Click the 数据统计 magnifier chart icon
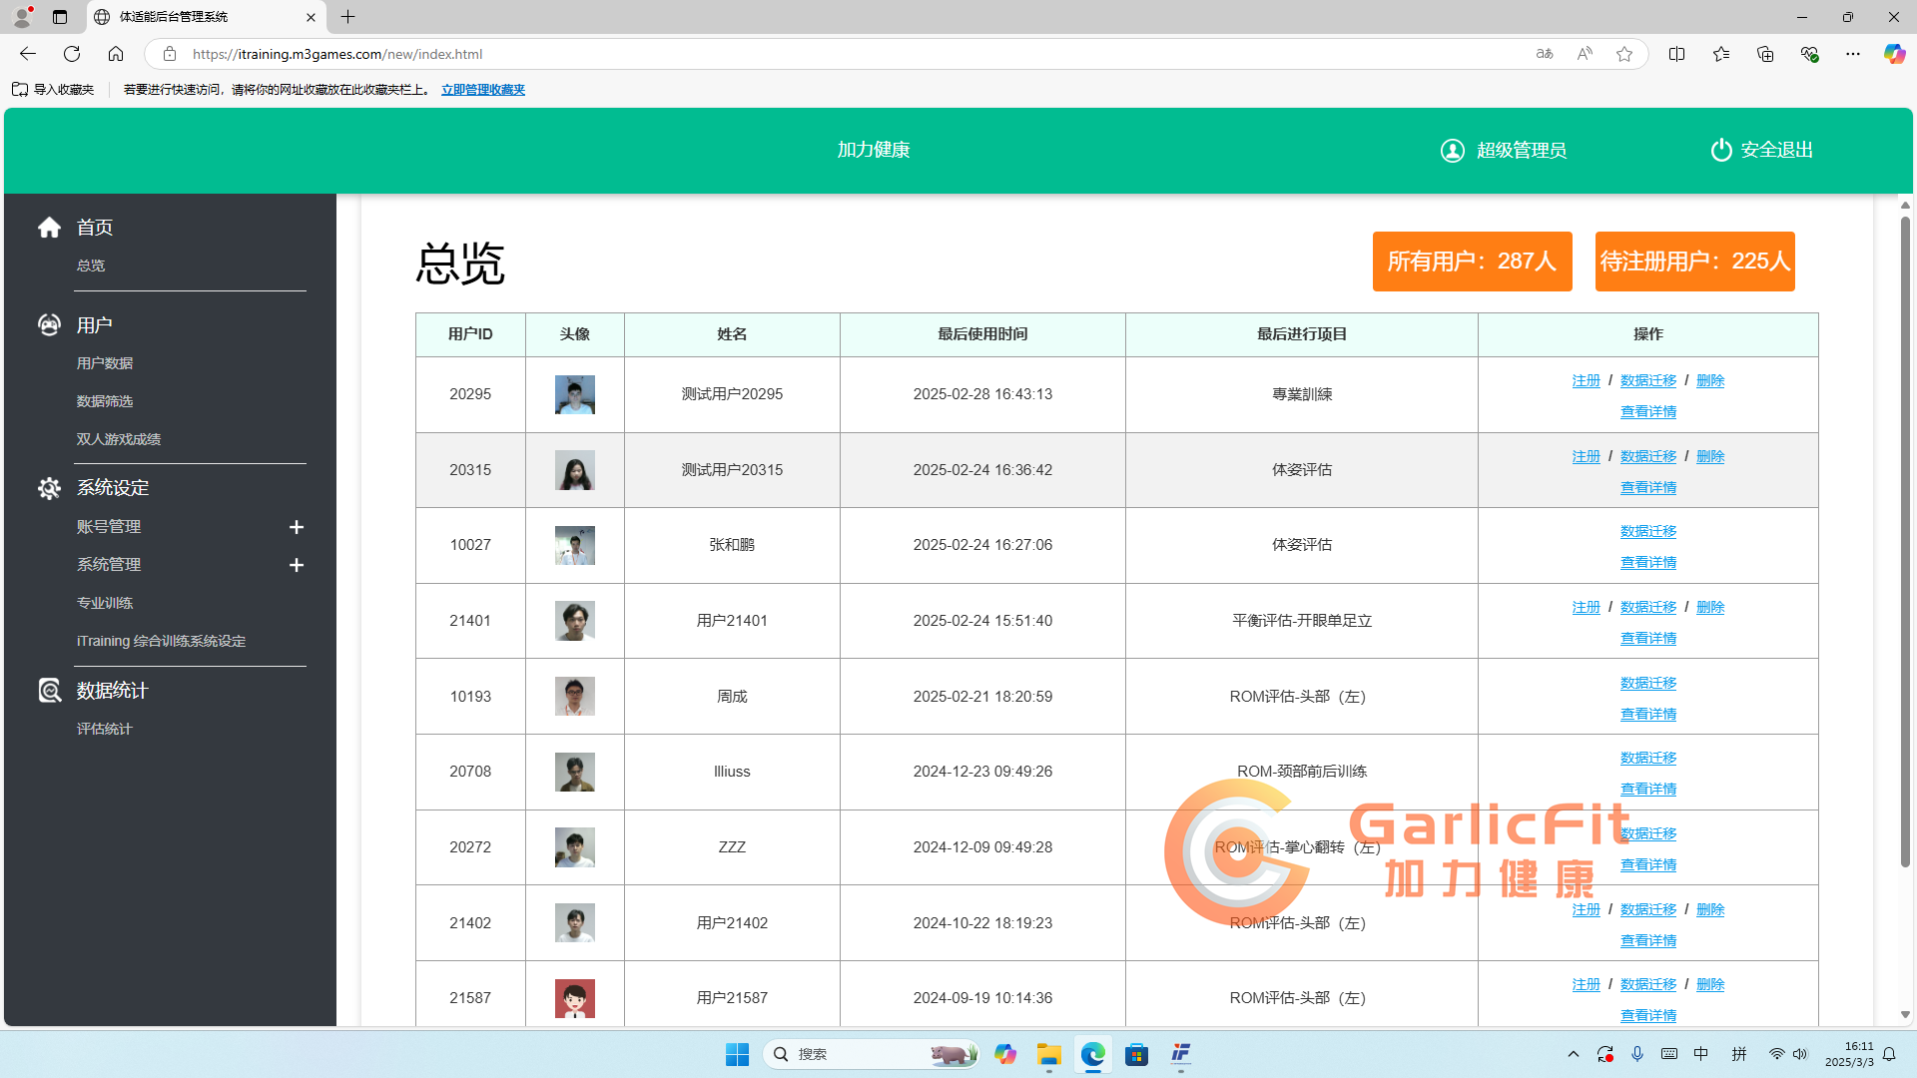Screen dimensions: 1917x1078 tap(49, 691)
